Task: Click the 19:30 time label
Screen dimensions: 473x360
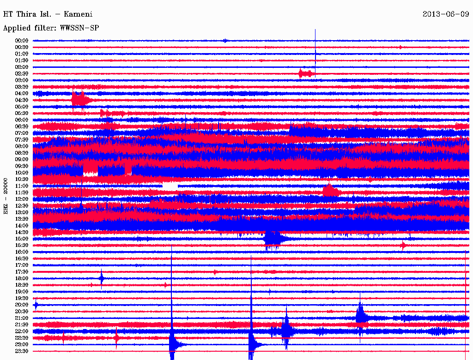Action: [x=22, y=298]
